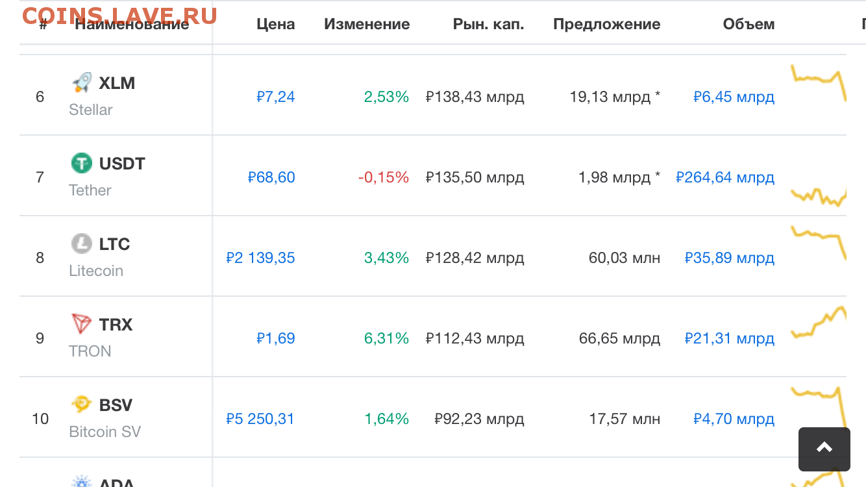Click the Bitcoin SV yellow logo
This screenshot has width=866, height=487.
(82, 405)
